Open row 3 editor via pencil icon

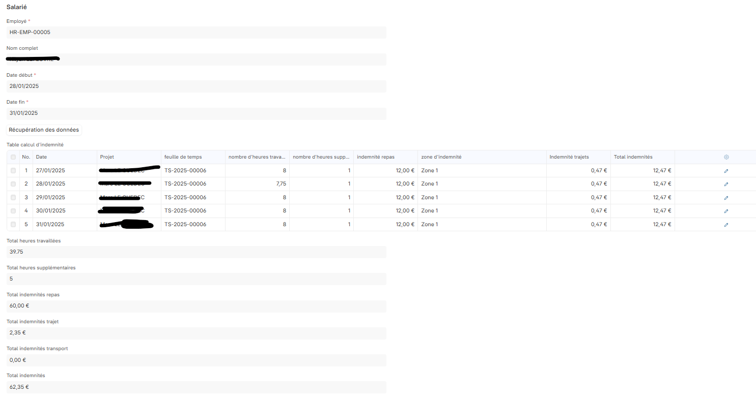pyautogui.click(x=726, y=198)
